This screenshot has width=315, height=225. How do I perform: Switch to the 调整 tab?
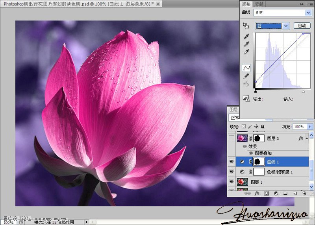246,4
